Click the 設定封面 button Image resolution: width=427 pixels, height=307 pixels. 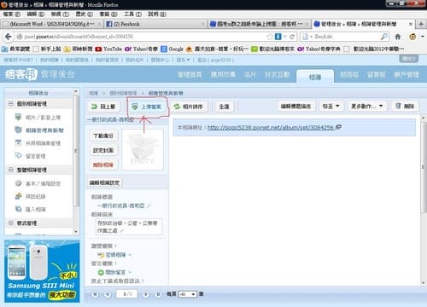point(103,150)
